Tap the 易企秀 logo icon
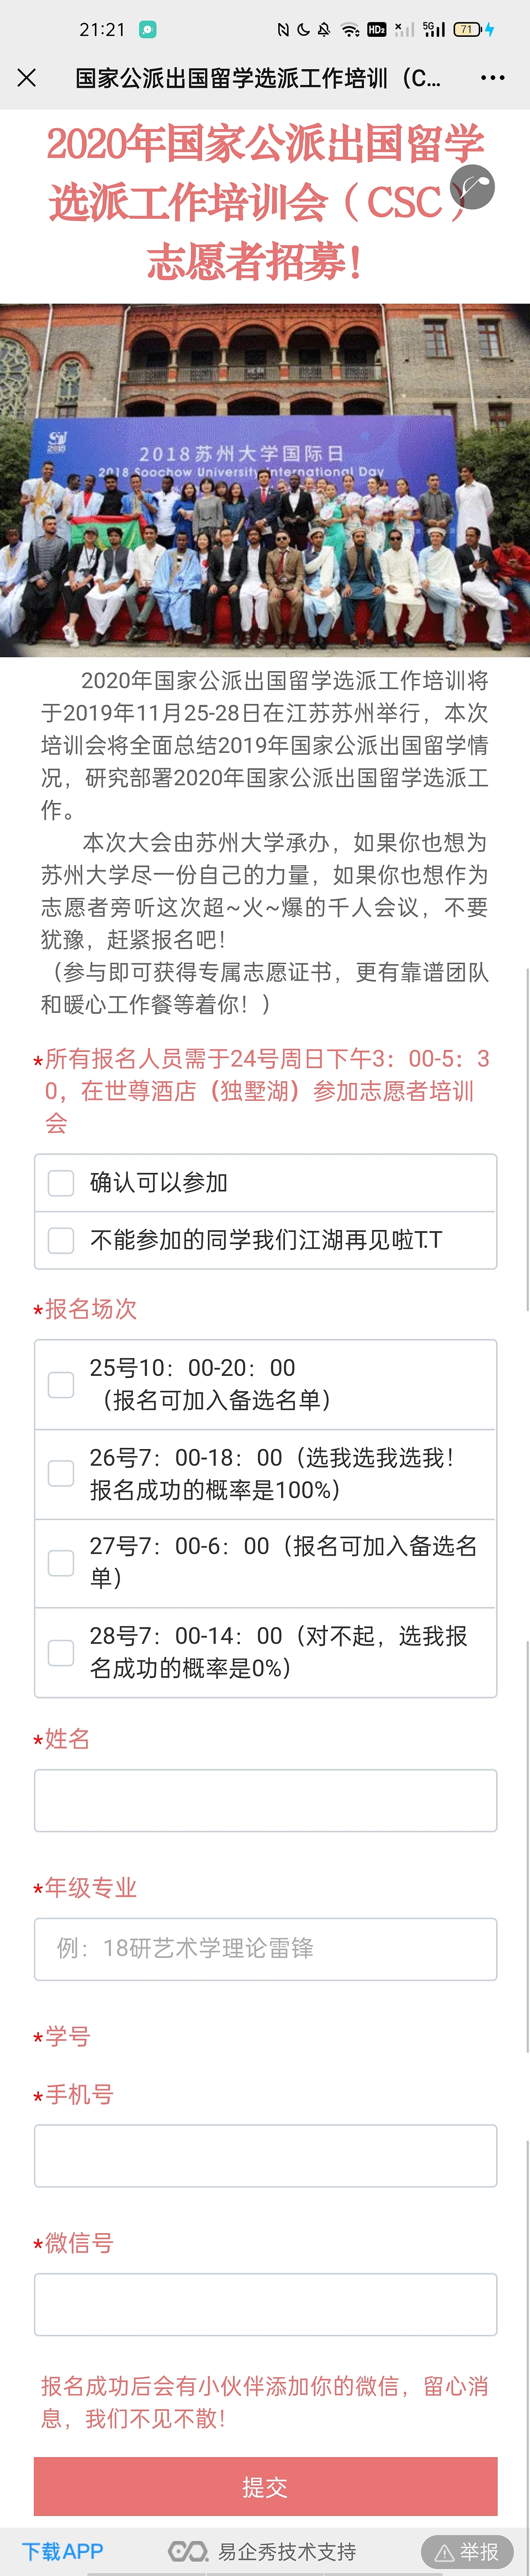Viewport: 530px width, 2576px height. pos(187,2551)
